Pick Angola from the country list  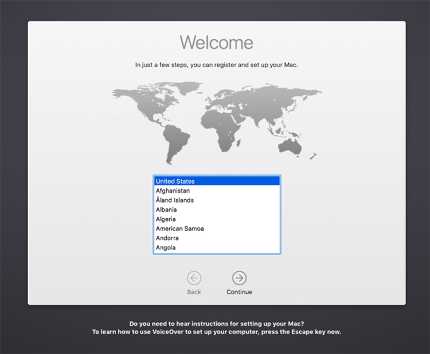(216, 247)
